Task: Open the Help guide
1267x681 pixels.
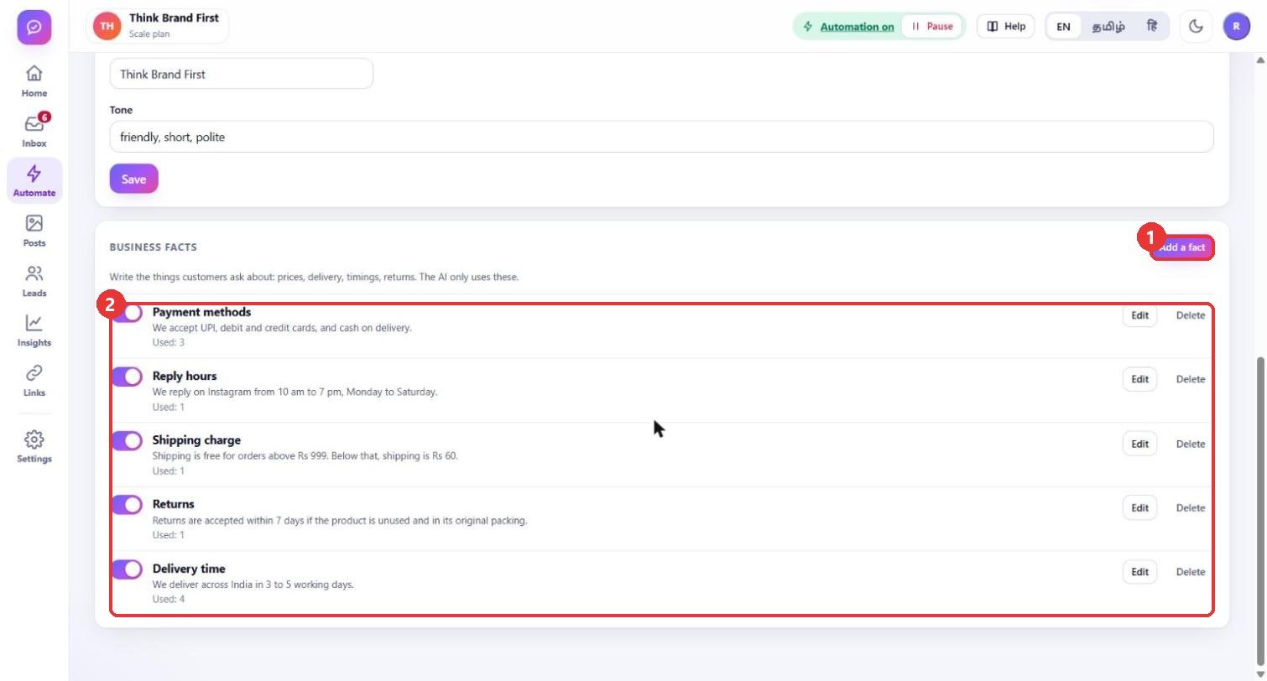Action: coord(1006,27)
